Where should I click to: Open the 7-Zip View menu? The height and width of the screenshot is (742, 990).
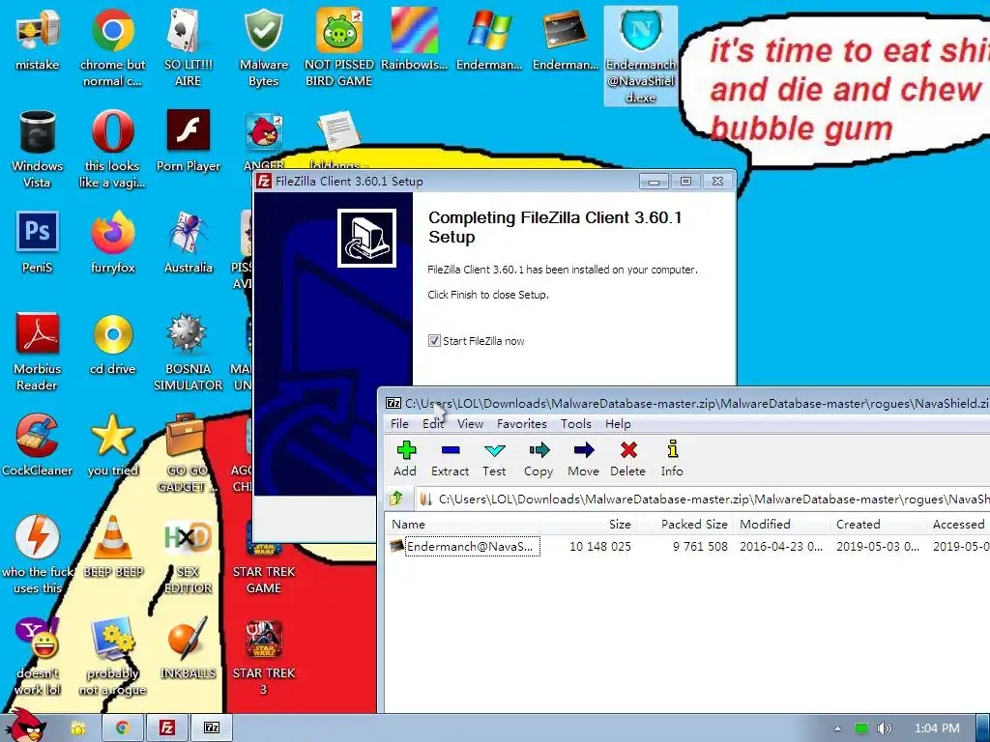471,424
